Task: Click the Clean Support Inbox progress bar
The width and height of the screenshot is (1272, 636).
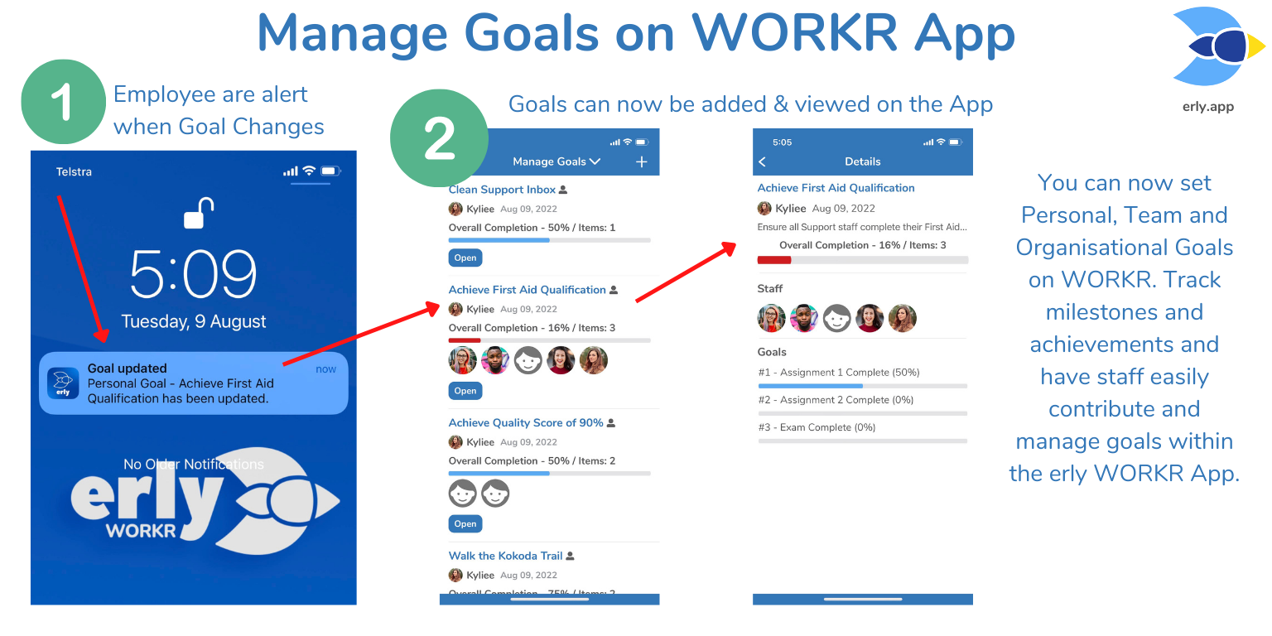Action: click(550, 240)
